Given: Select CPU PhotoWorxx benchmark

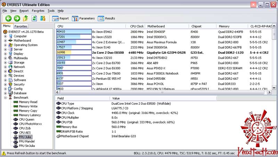Looking at the screenshot, I should pyautogui.click(x=30, y=124).
